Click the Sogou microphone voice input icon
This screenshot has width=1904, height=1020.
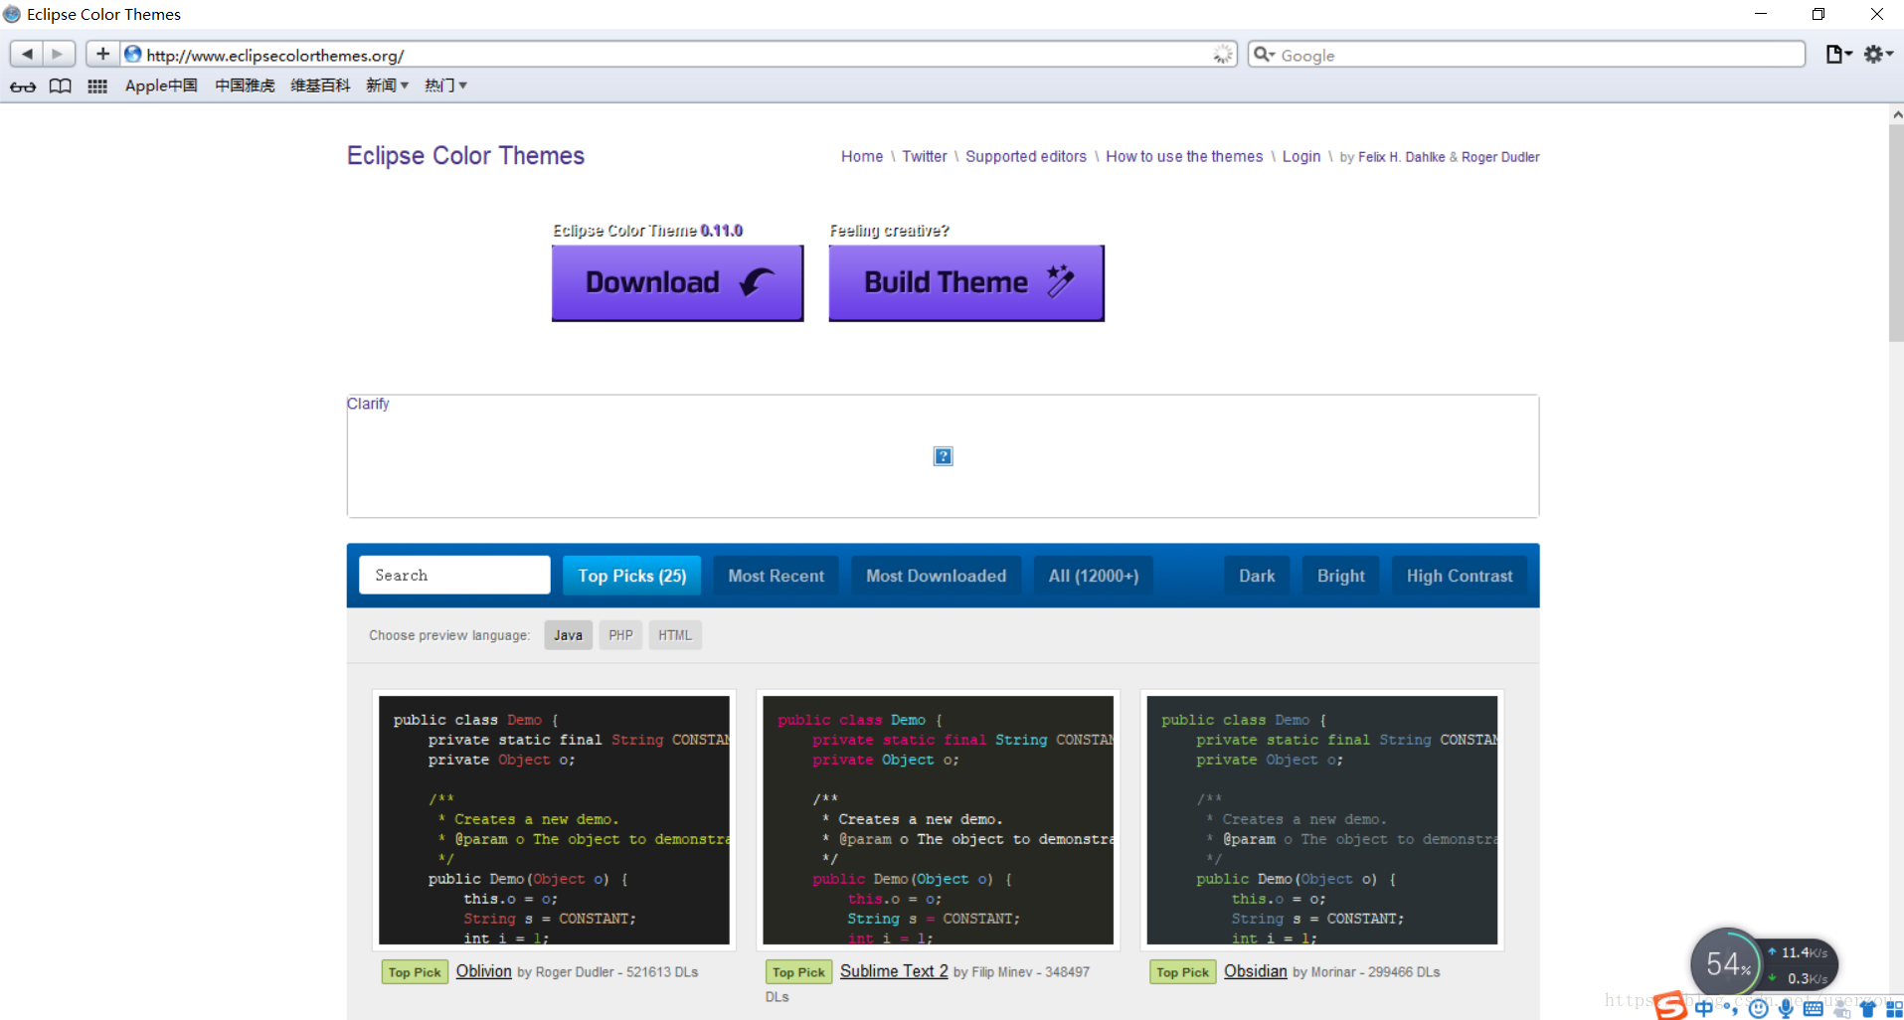tap(1786, 1008)
